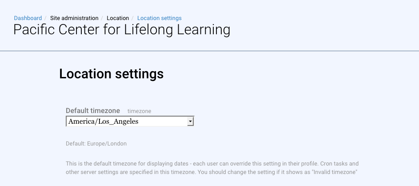Open the Dashboard breadcrumb link
419x186 pixels.
point(28,18)
